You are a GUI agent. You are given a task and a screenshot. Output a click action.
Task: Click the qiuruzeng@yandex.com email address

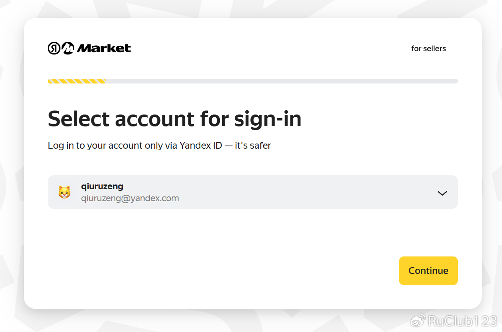pyautogui.click(x=130, y=198)
